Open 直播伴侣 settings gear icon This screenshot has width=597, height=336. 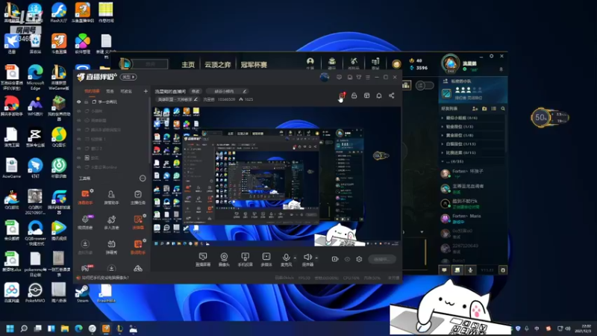pyautogui.click(x=359, y=259)
